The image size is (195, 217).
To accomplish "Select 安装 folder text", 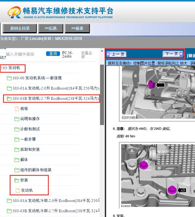I will click(24, 180).
